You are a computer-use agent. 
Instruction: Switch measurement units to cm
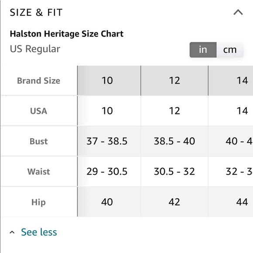point(230,50)
